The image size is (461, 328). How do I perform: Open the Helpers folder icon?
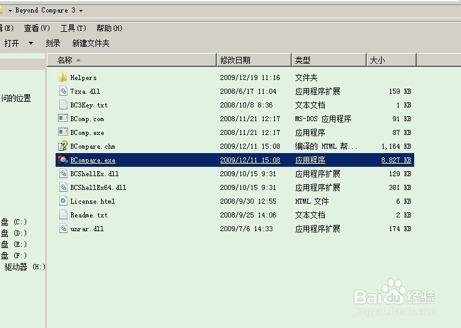pyautogui.click(x=62, y=77)
